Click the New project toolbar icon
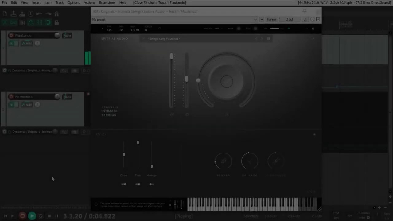Viewport: 393px width, 221px height. click(x=5, y=14)
